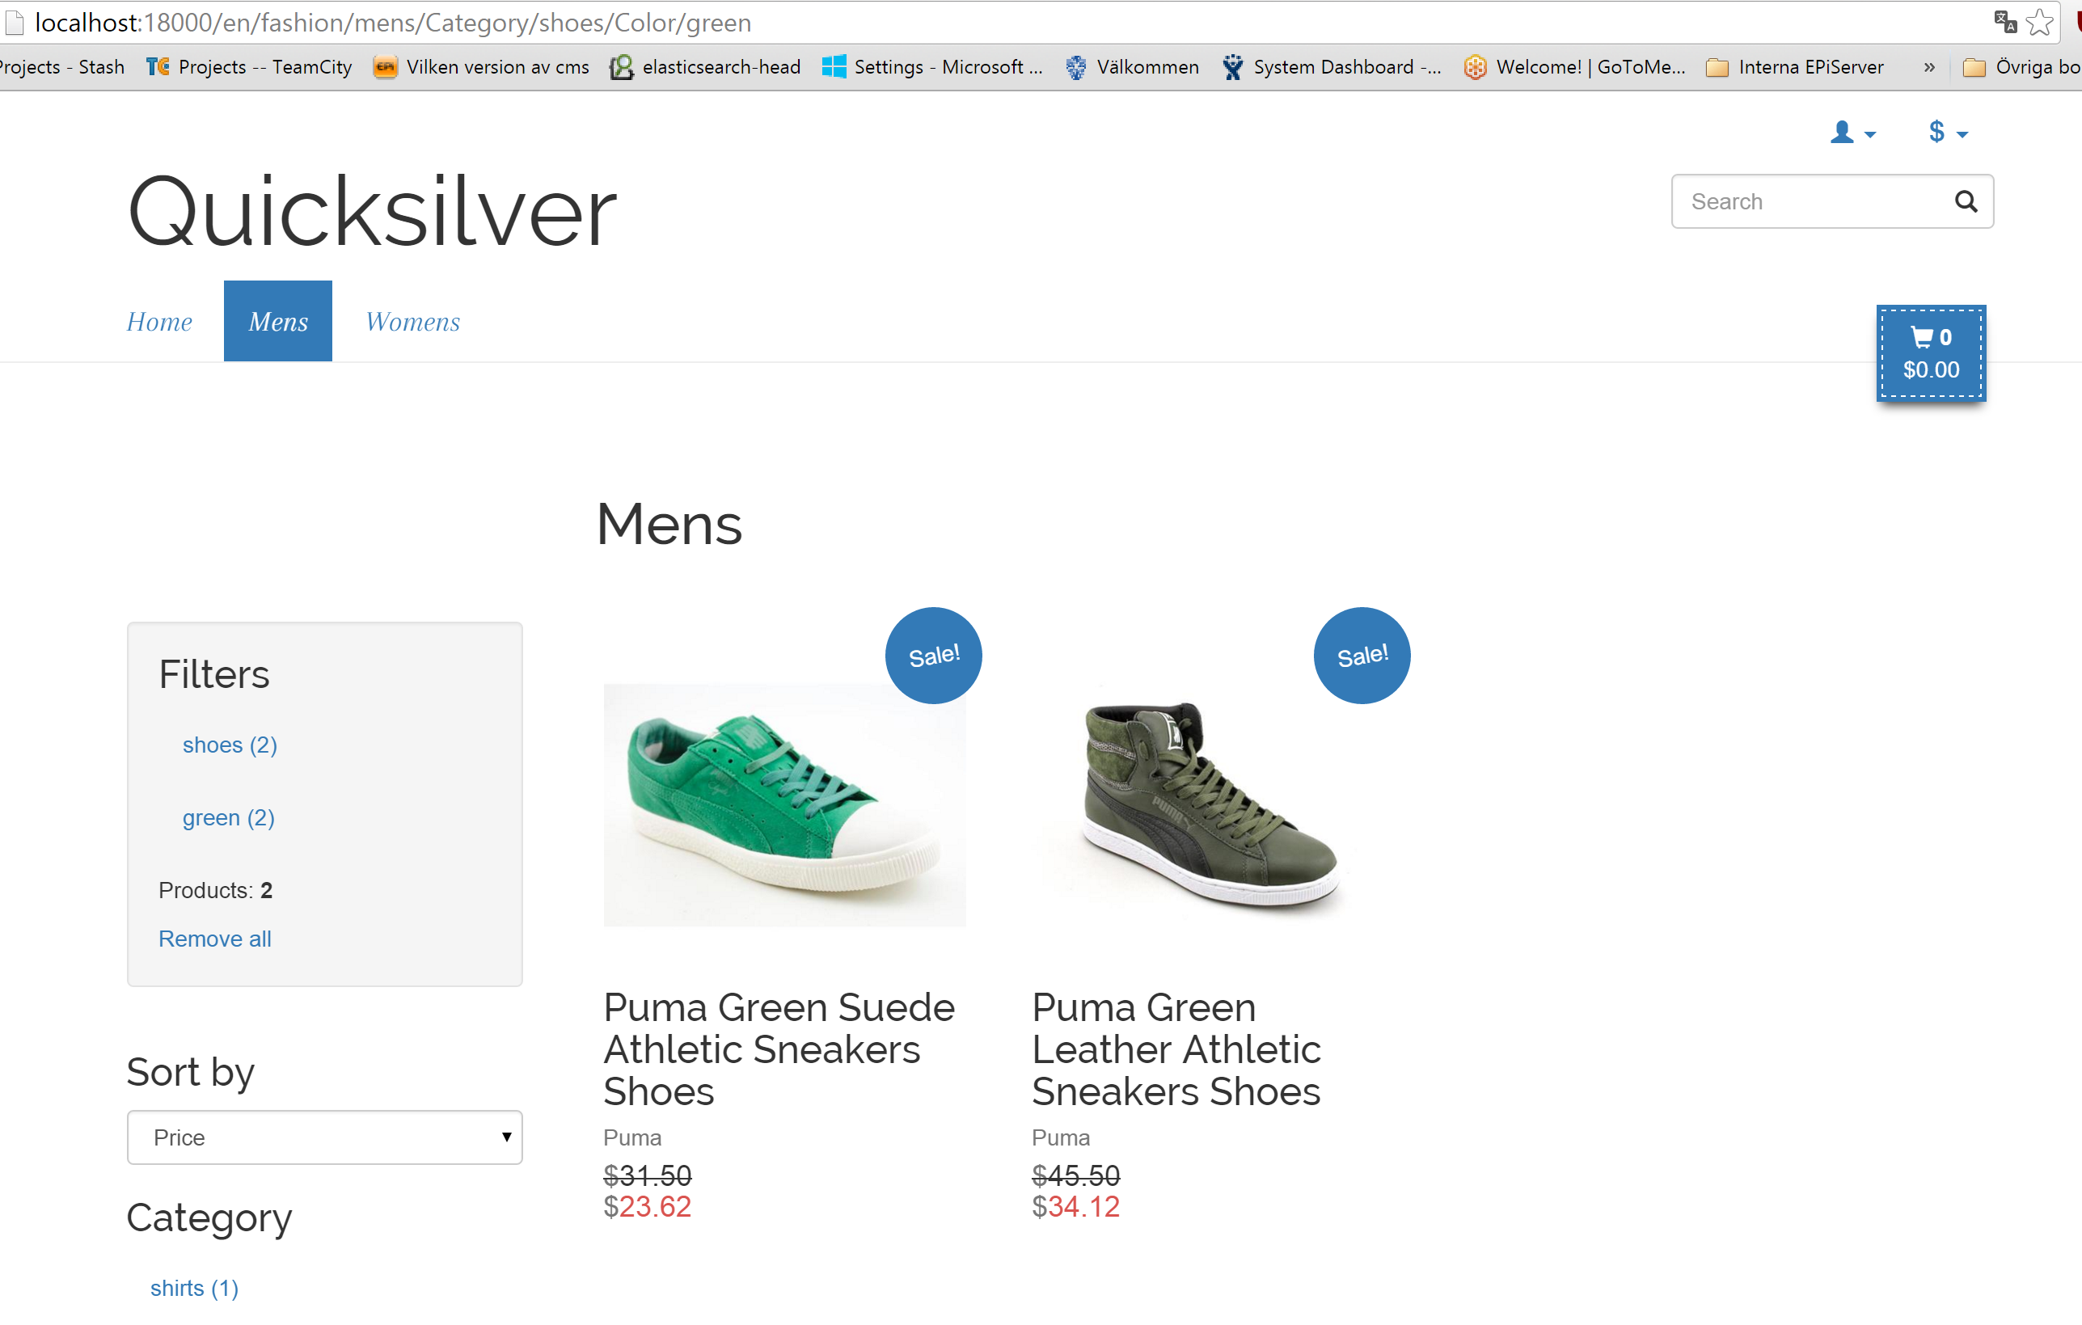2082x1325 pixels.
Task: Click the search magnifying glass icon
Action: click(1966, 200)
